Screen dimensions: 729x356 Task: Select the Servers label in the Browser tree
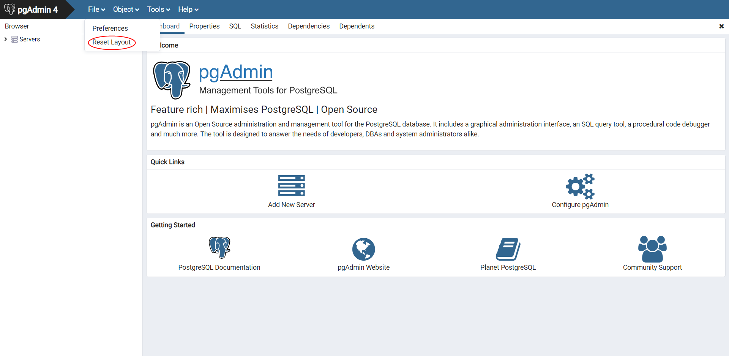(30, 39)
